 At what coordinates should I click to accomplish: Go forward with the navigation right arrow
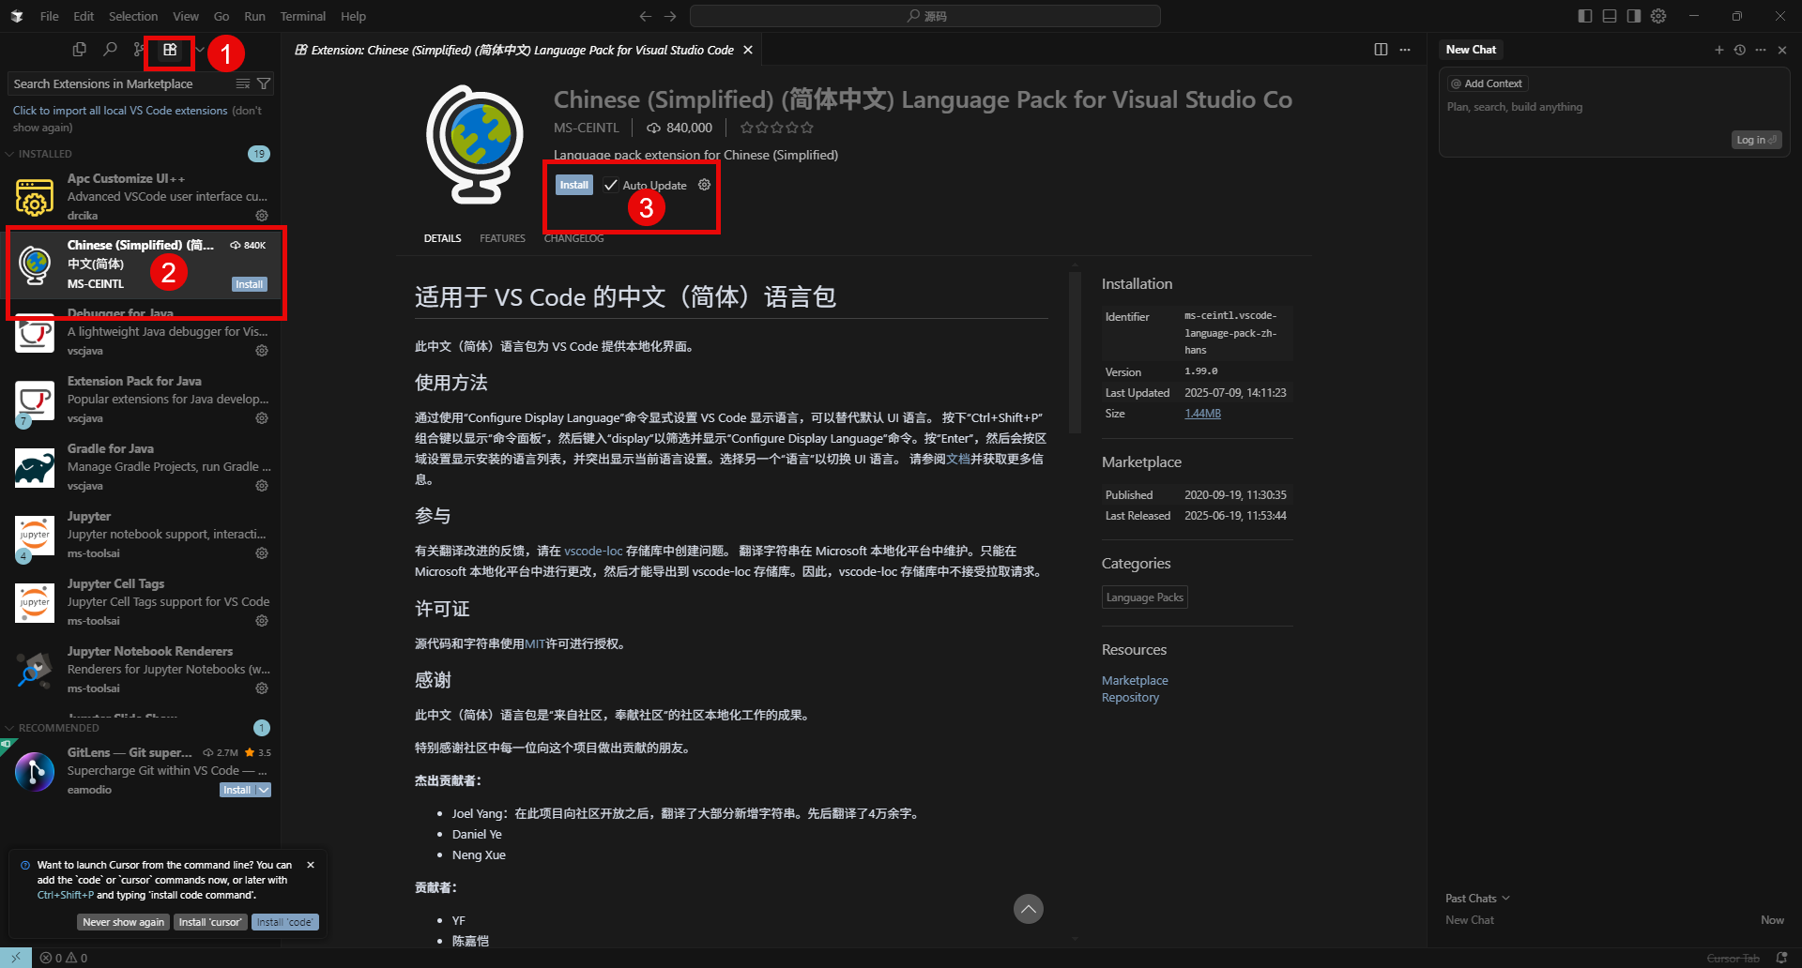pos(670,16)
